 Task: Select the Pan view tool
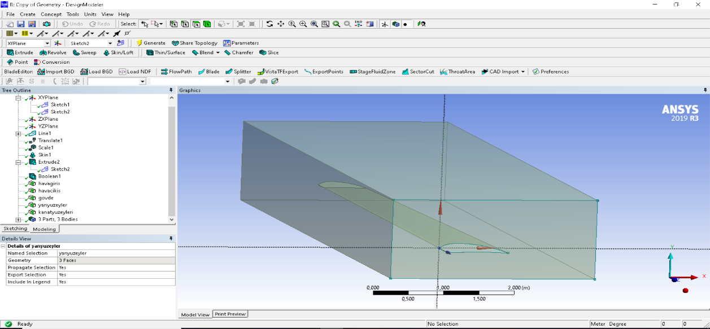coord(281,24)
